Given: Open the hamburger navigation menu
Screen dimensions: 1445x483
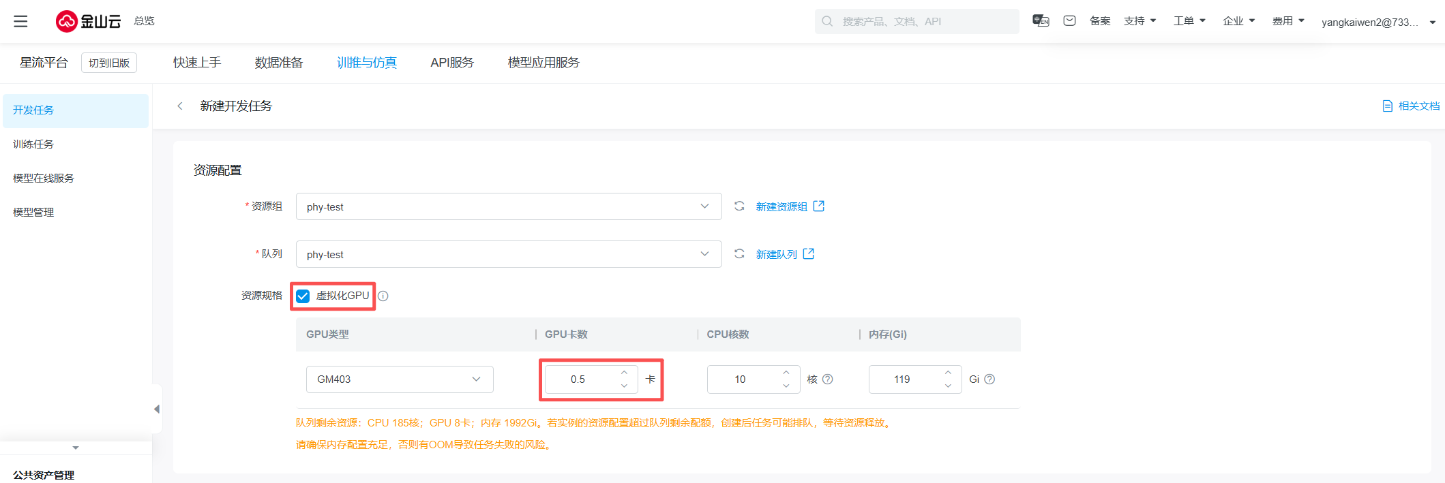Looking at the screenshot, I should click(21, 22).
